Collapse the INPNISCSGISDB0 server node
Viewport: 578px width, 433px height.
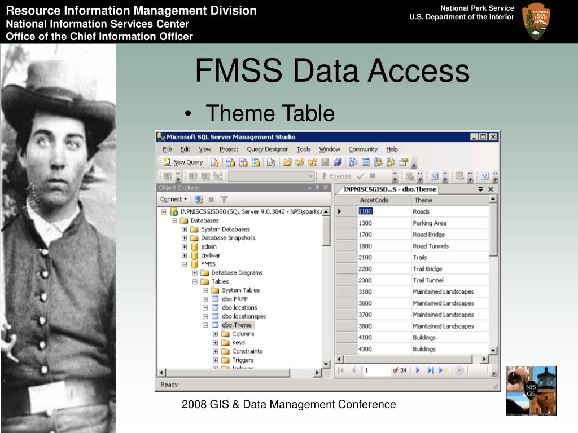click(164, 212)
